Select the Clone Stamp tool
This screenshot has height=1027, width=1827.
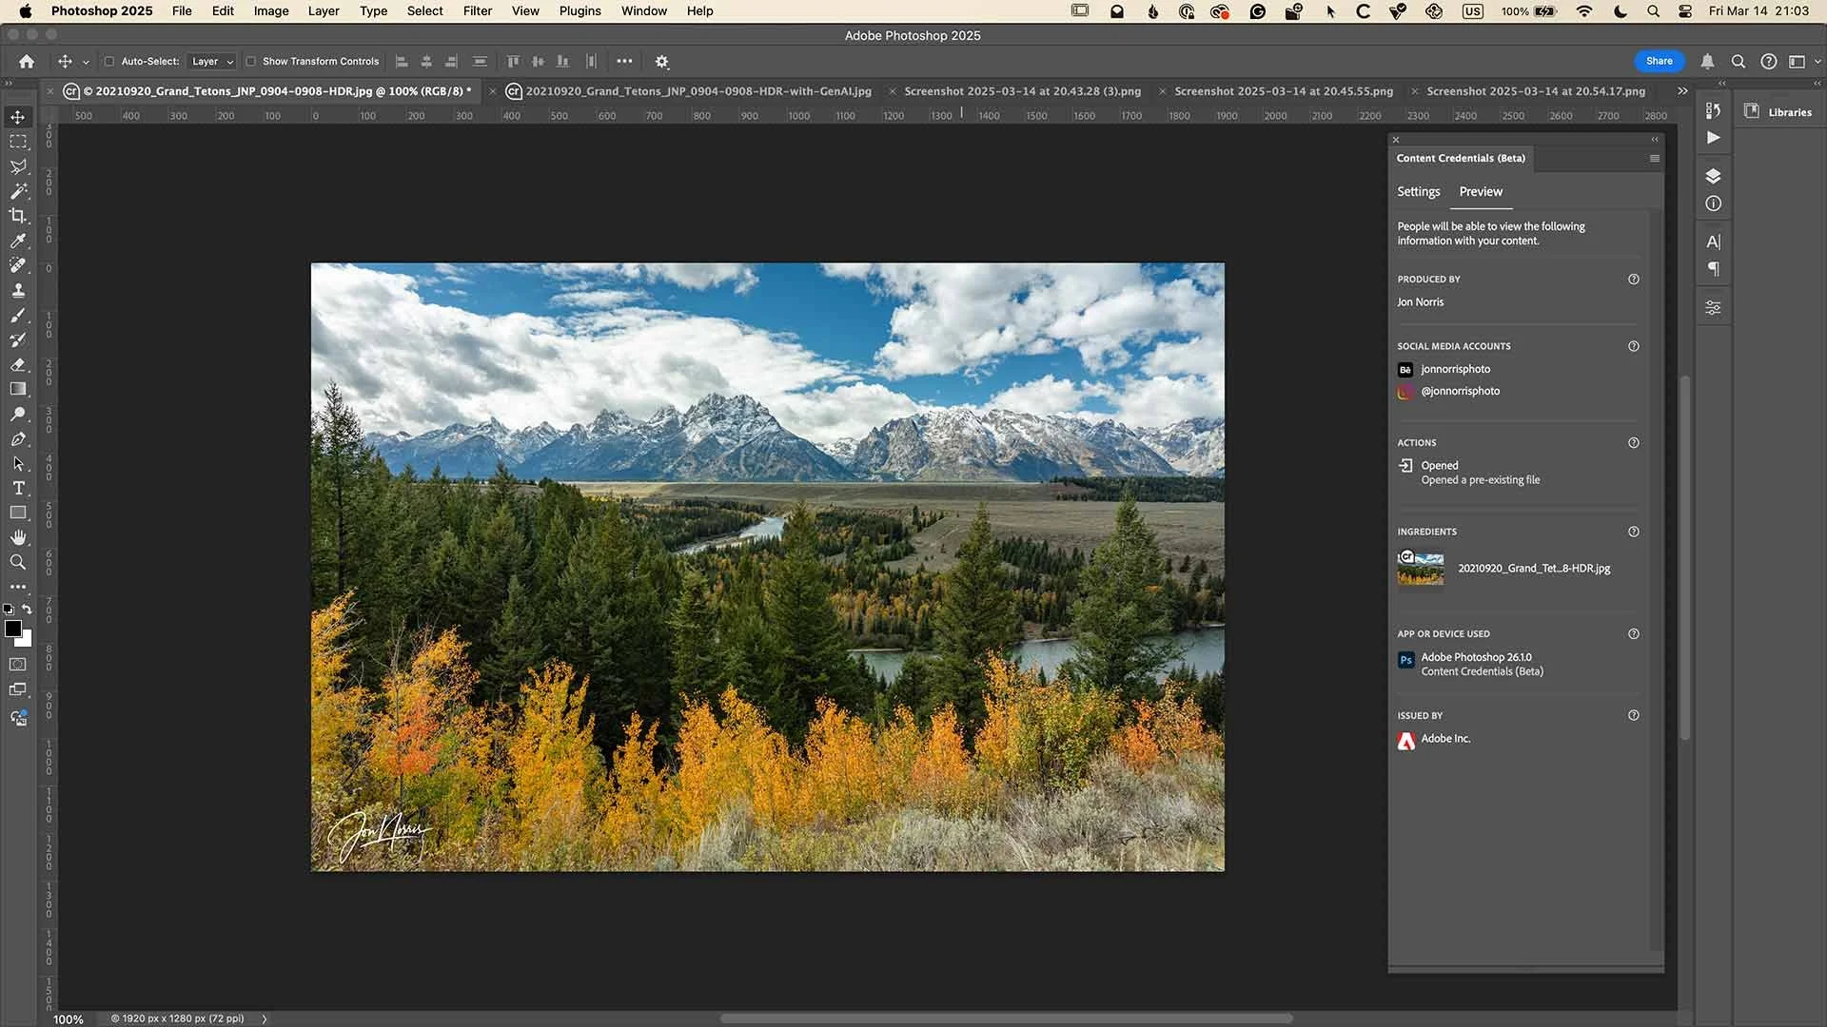pos(18,290)
